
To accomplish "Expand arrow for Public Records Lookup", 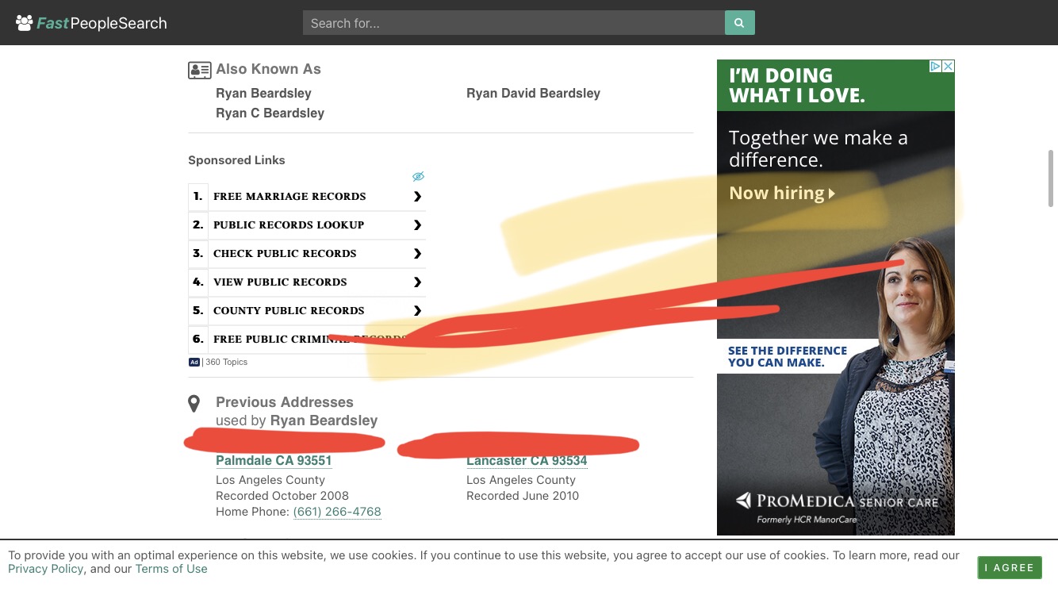I will coord(417,225).
